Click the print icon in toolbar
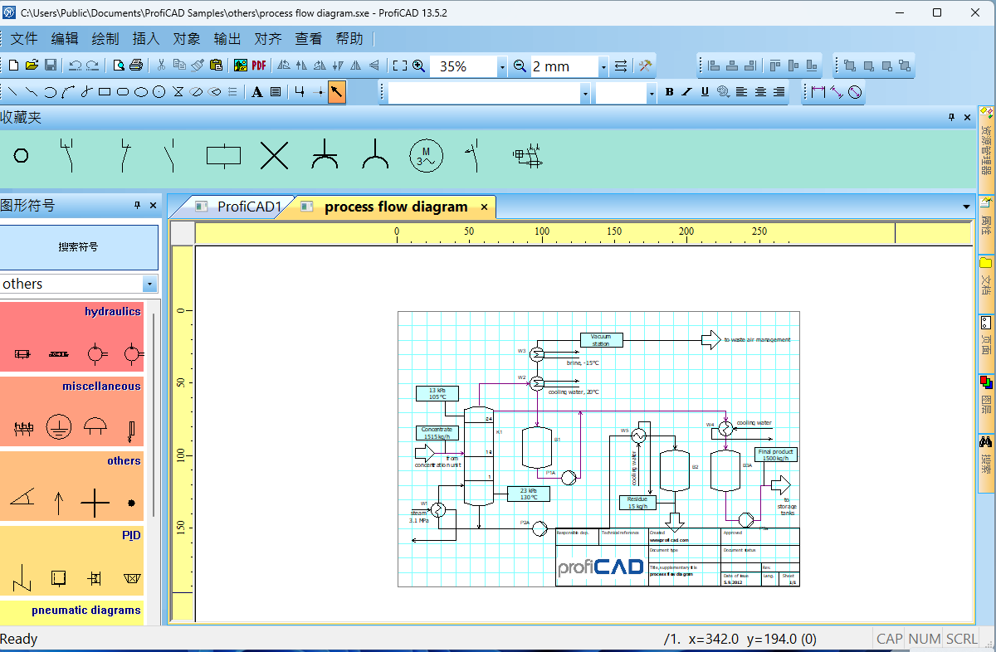Viewport: 996px width, 652px height. pos(136,66)
